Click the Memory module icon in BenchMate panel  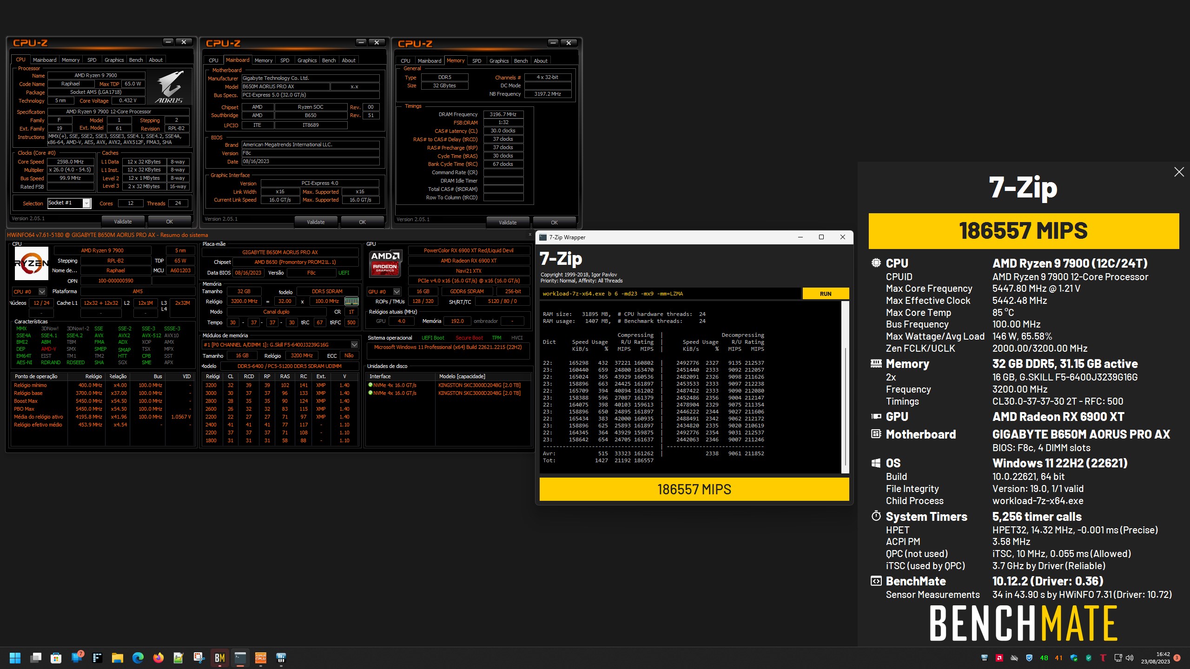pyautogui.click(x=876, y=363)
